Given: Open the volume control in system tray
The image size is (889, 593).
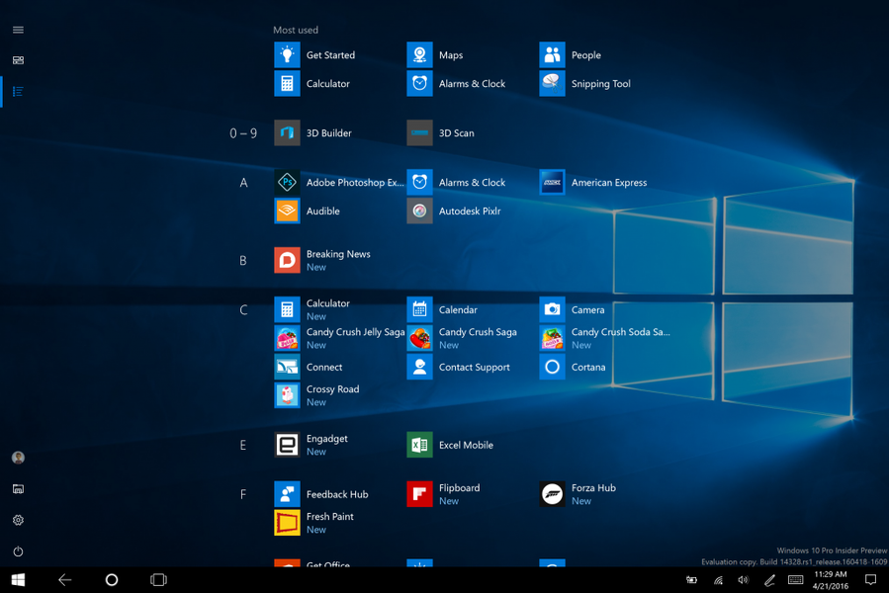Looking at the screenshot, I should [743, 580].
